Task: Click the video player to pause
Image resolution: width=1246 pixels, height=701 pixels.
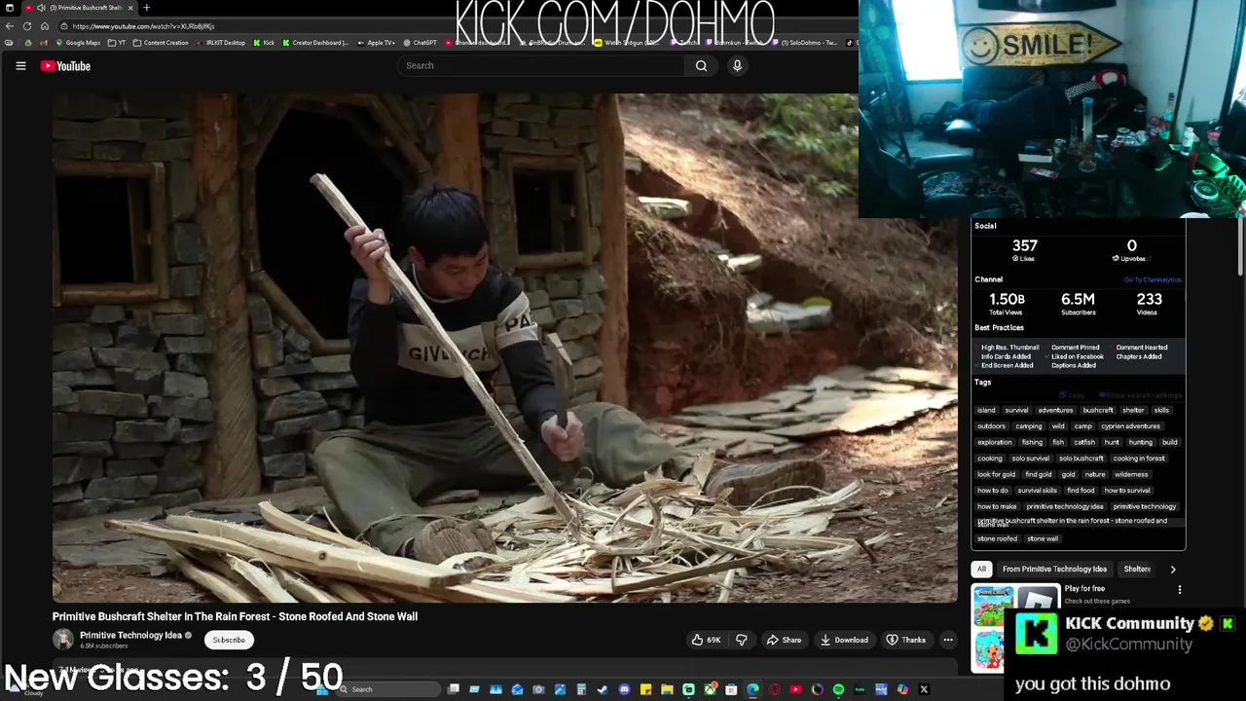Action: (504, 349)
